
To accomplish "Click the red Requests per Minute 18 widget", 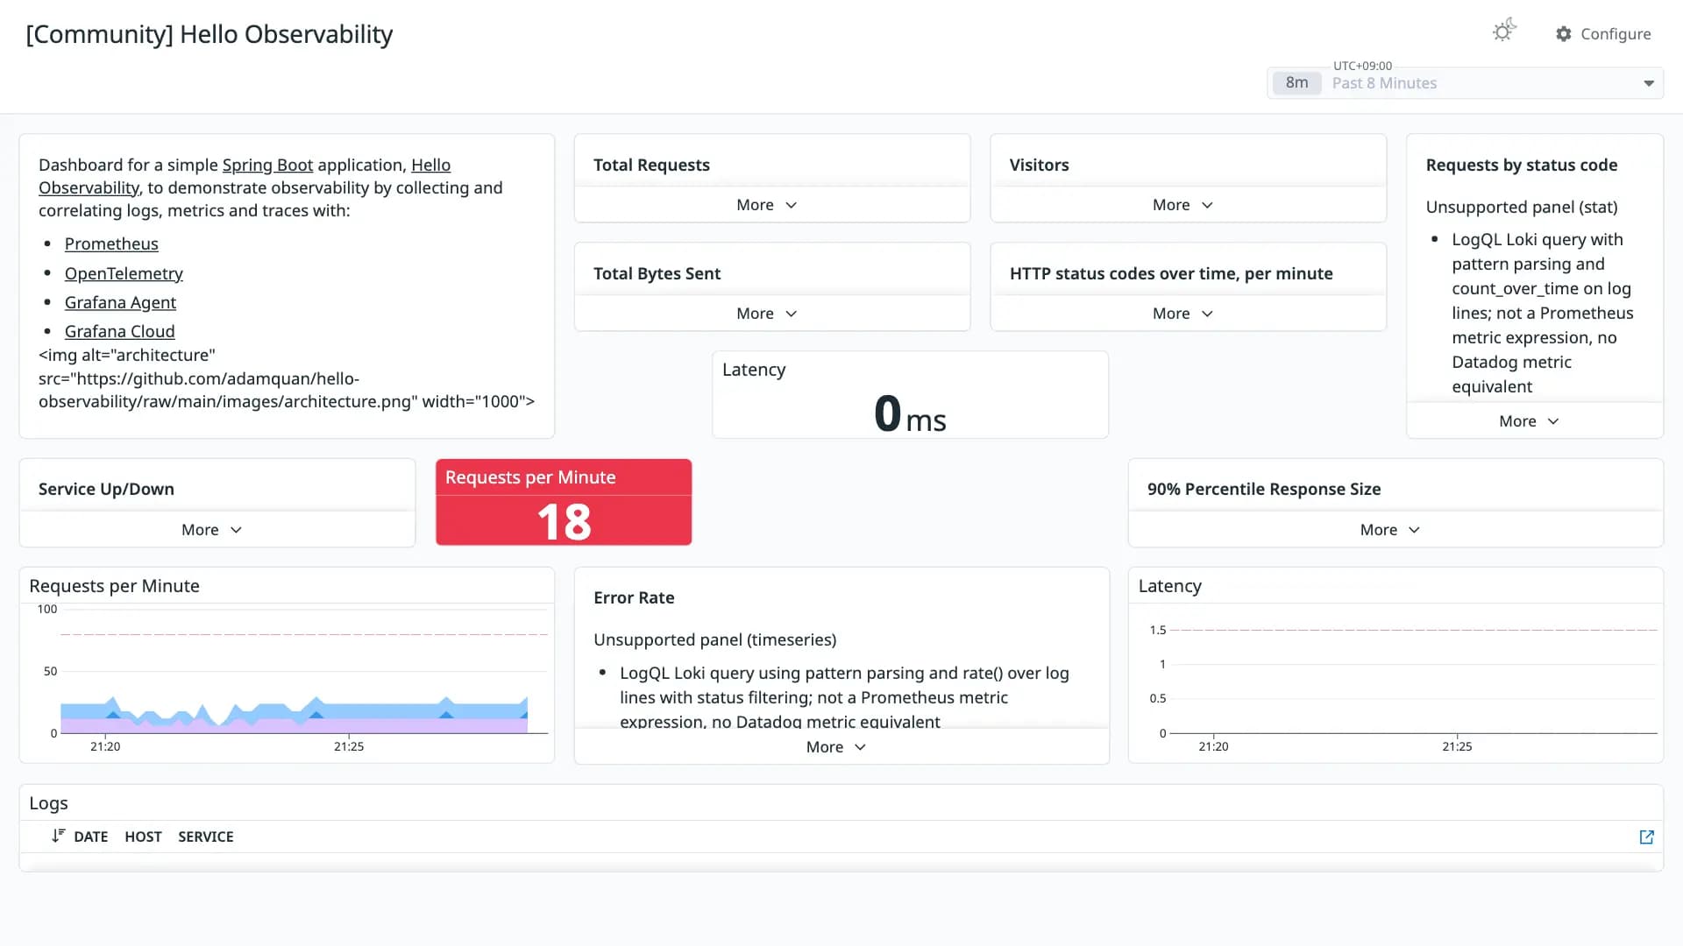I will (564, 502).
